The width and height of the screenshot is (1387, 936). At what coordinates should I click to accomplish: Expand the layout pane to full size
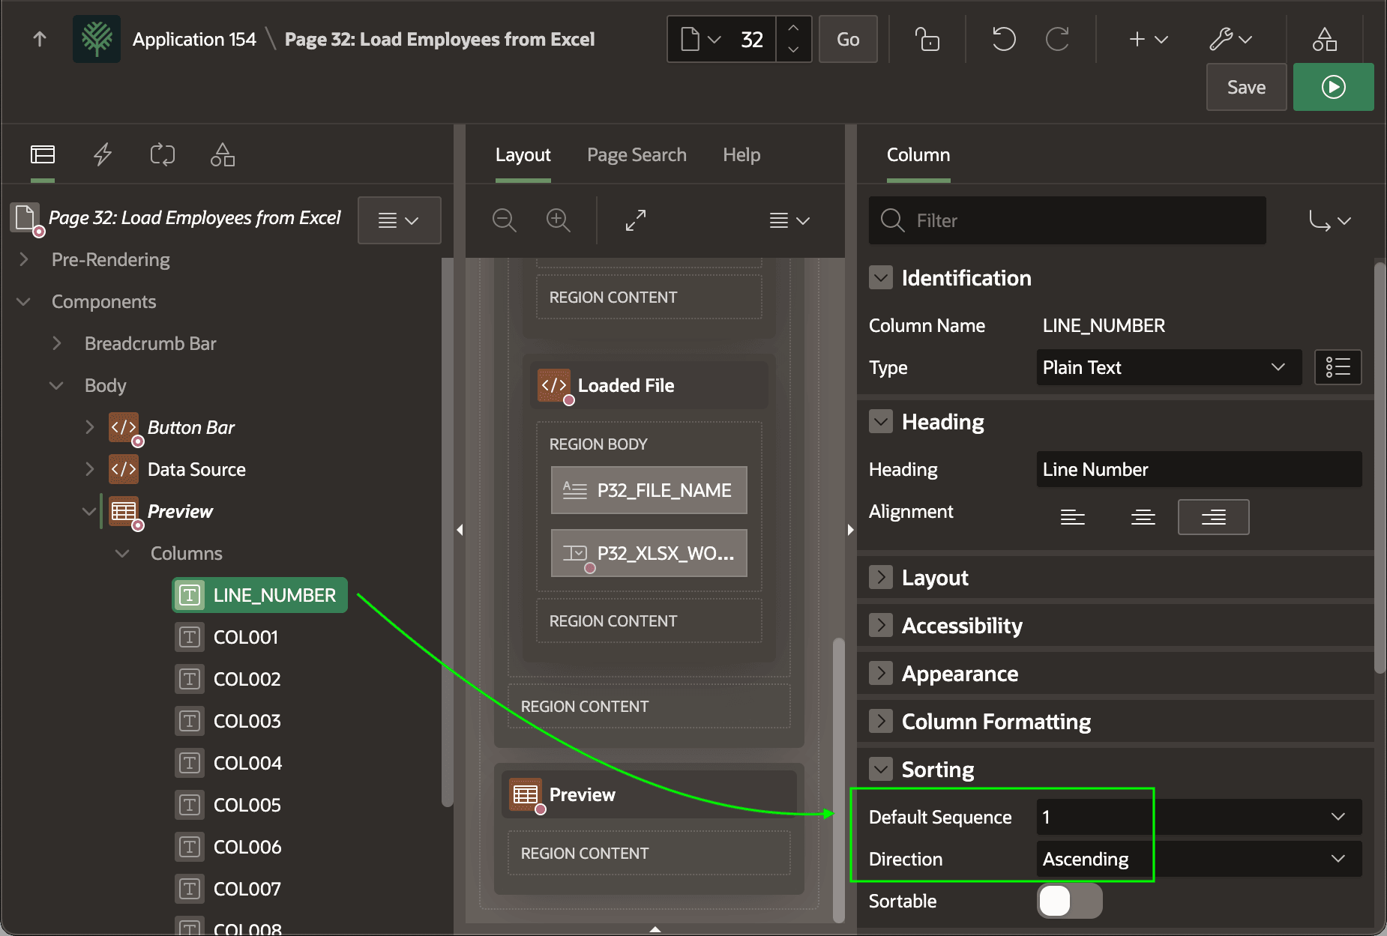(x=636, y=220)
